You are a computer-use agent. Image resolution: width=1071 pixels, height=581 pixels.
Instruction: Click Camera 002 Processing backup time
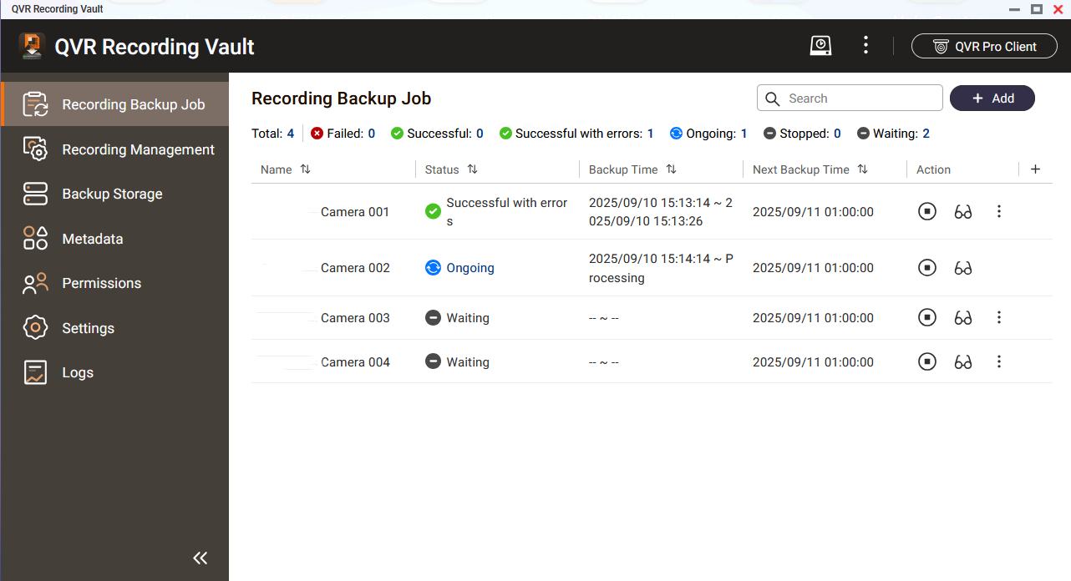point(661,268)
